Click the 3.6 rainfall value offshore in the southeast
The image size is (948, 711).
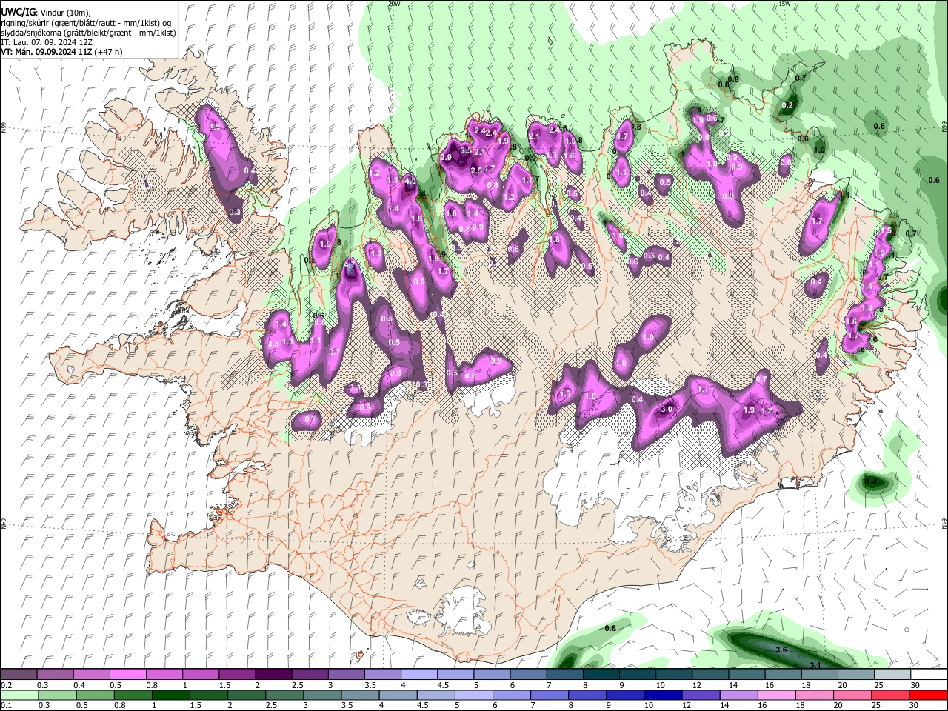pos(781,650)
